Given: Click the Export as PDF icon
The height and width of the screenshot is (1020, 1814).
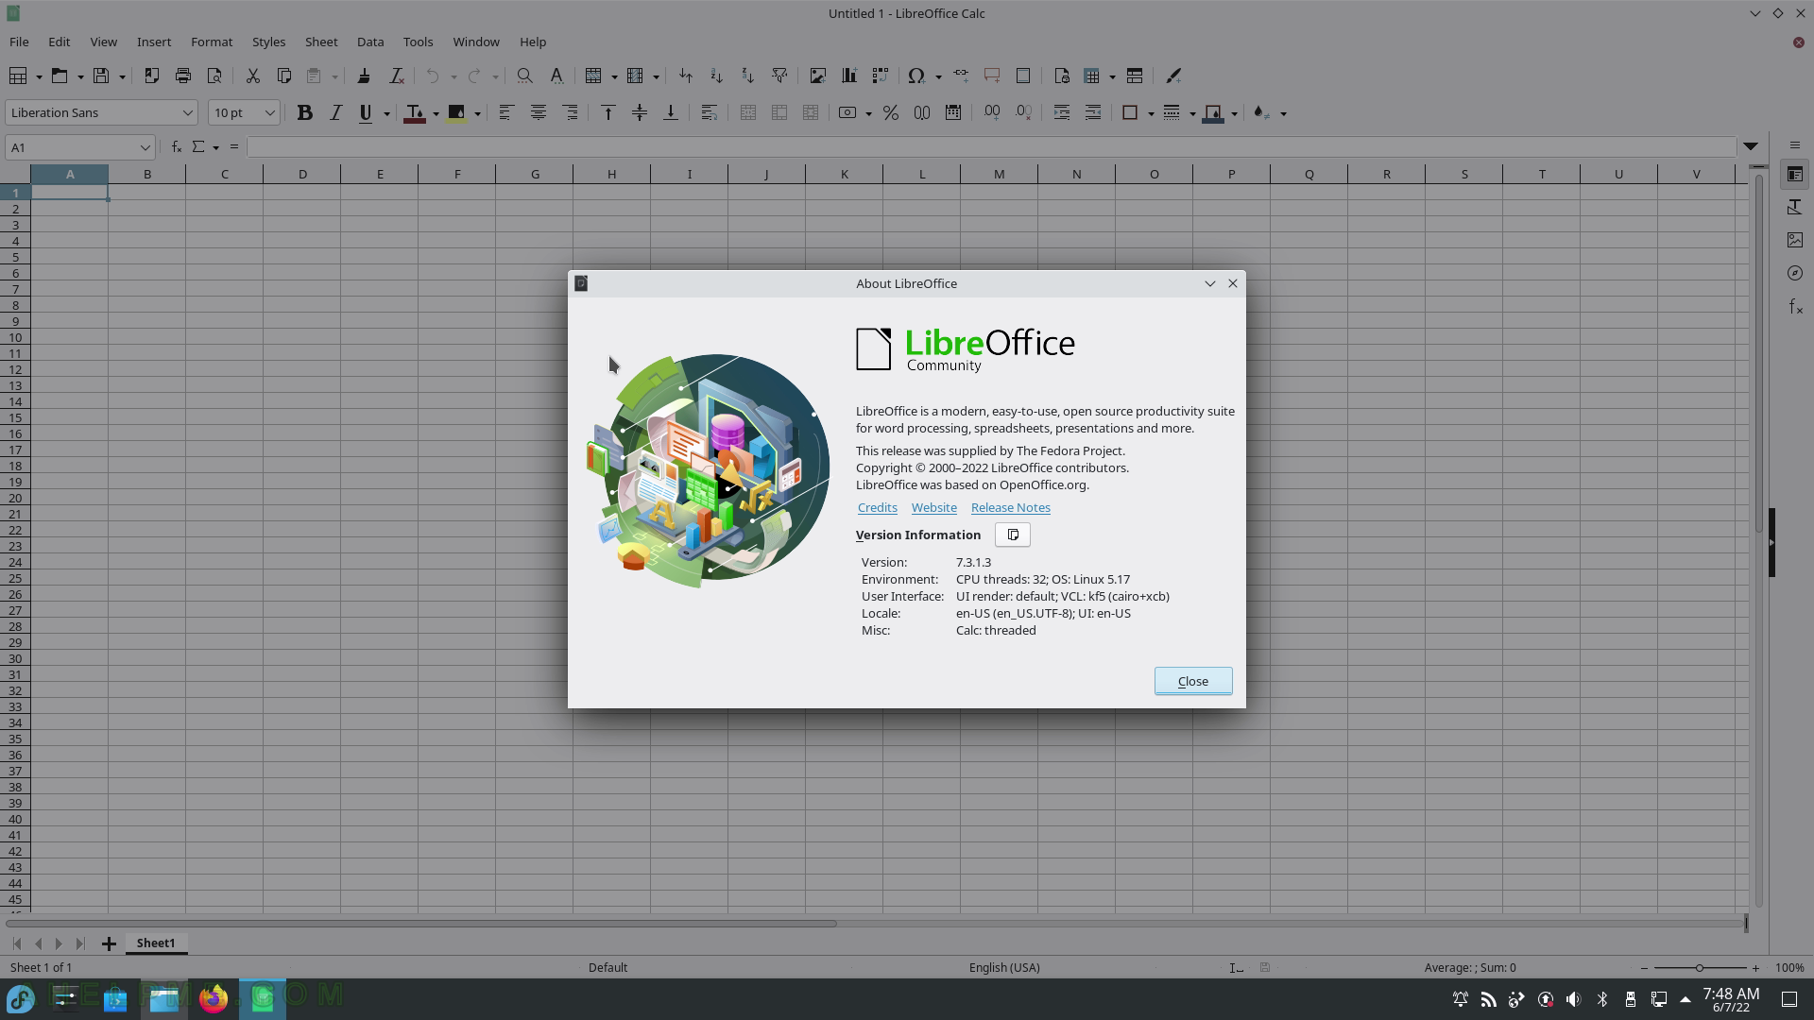Looking at the screenshot, I should tap(151, 76).
